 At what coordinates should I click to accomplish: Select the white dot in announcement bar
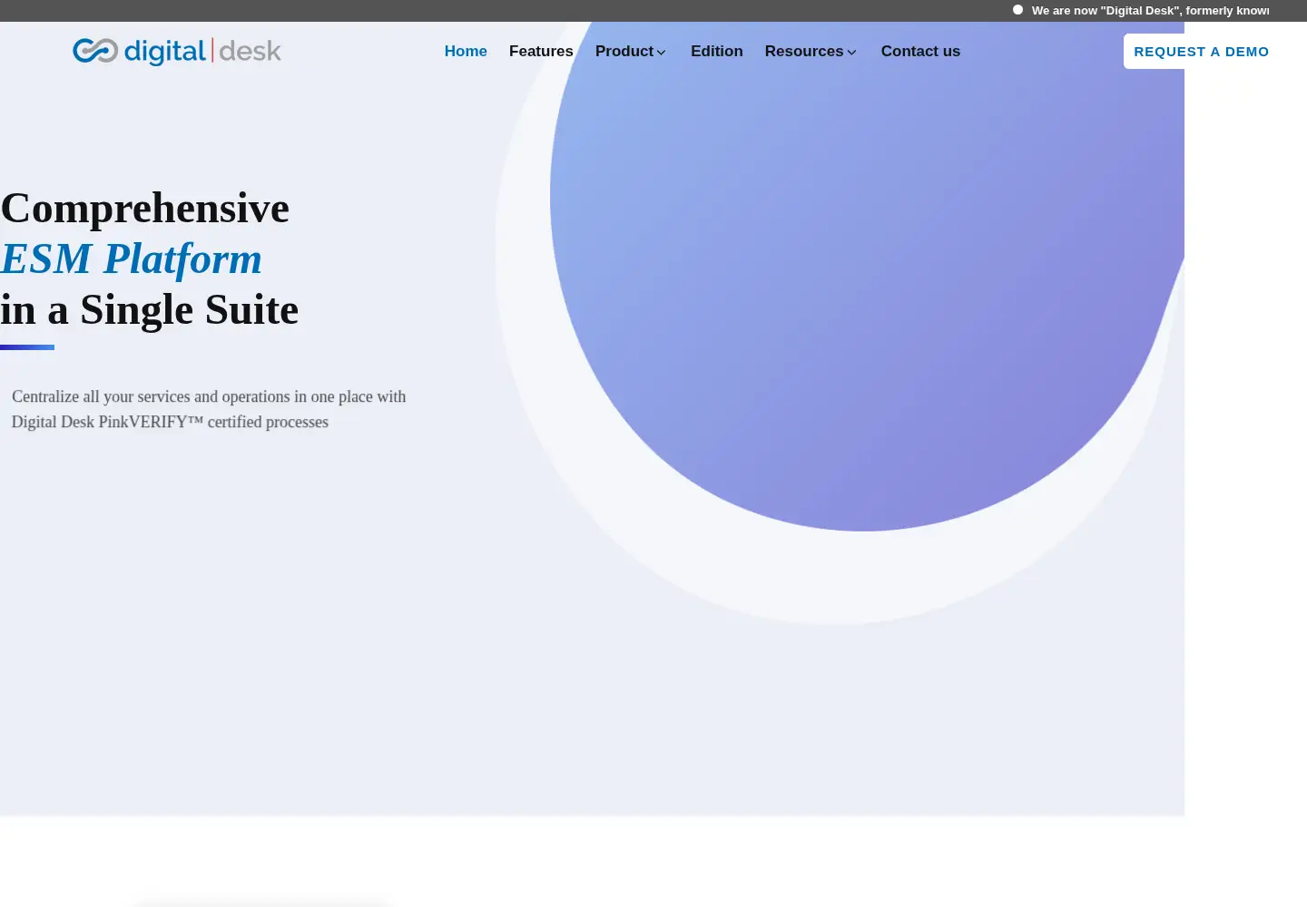[1018, 10]
